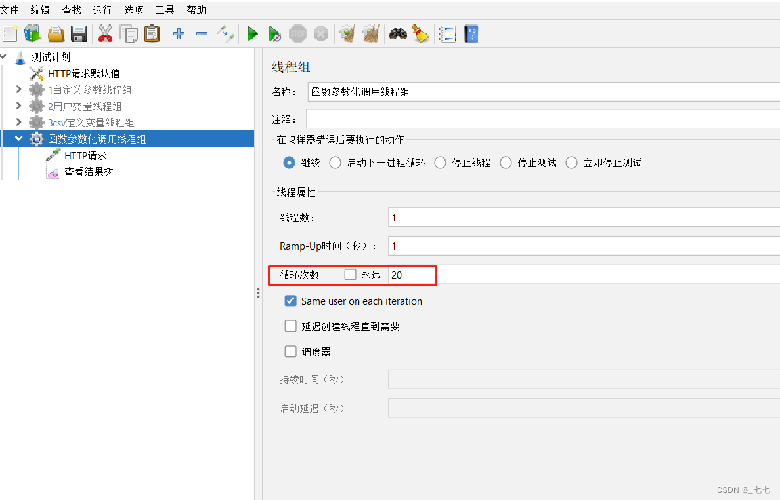The image size is (780, 500).
Task: Open the 查找 menu
Action: 72,10
